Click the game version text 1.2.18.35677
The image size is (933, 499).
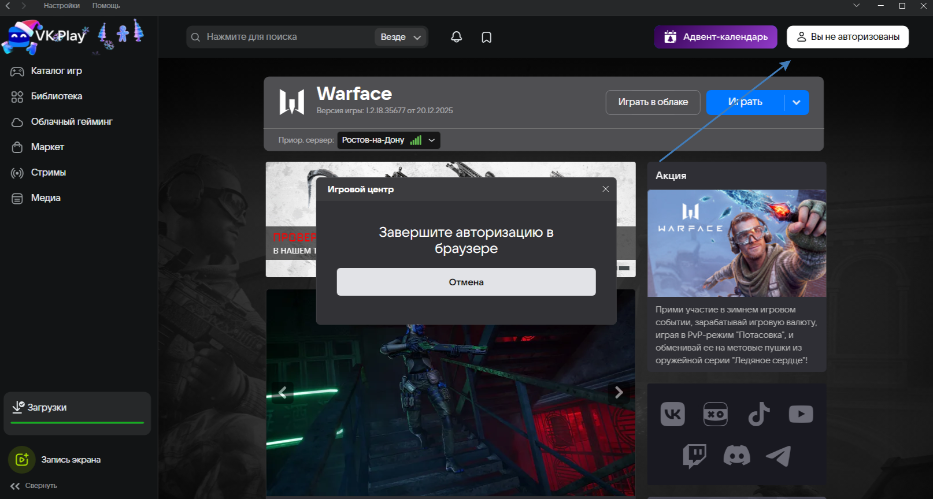click(385, 111)
